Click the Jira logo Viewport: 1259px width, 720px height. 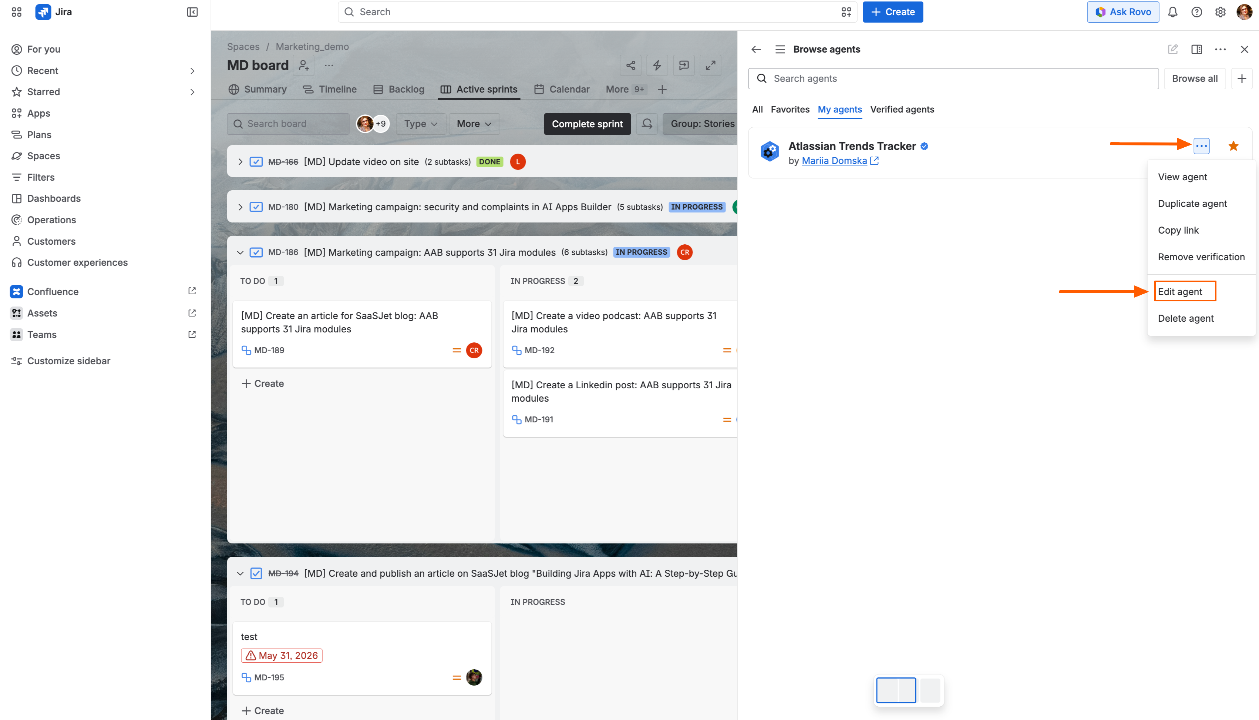click(53, 12)
